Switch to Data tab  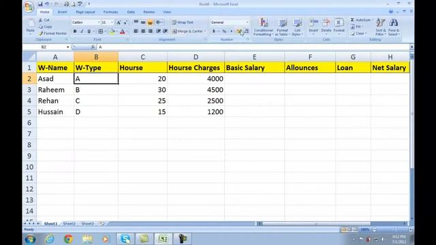(x=131, y=12)
